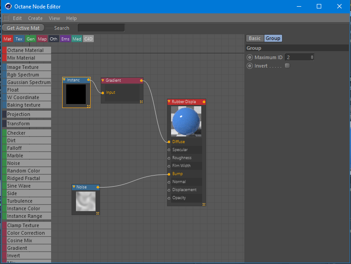Click the Specular input port
351x264 pixels.
tap(169, 150)
